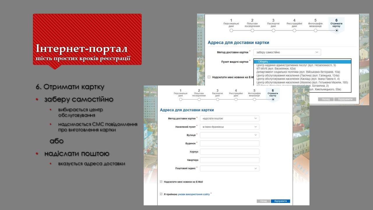Expand the Поштовий індекс dropdown
The width and height of the screenshot is (373, 210).
(230, 168)
